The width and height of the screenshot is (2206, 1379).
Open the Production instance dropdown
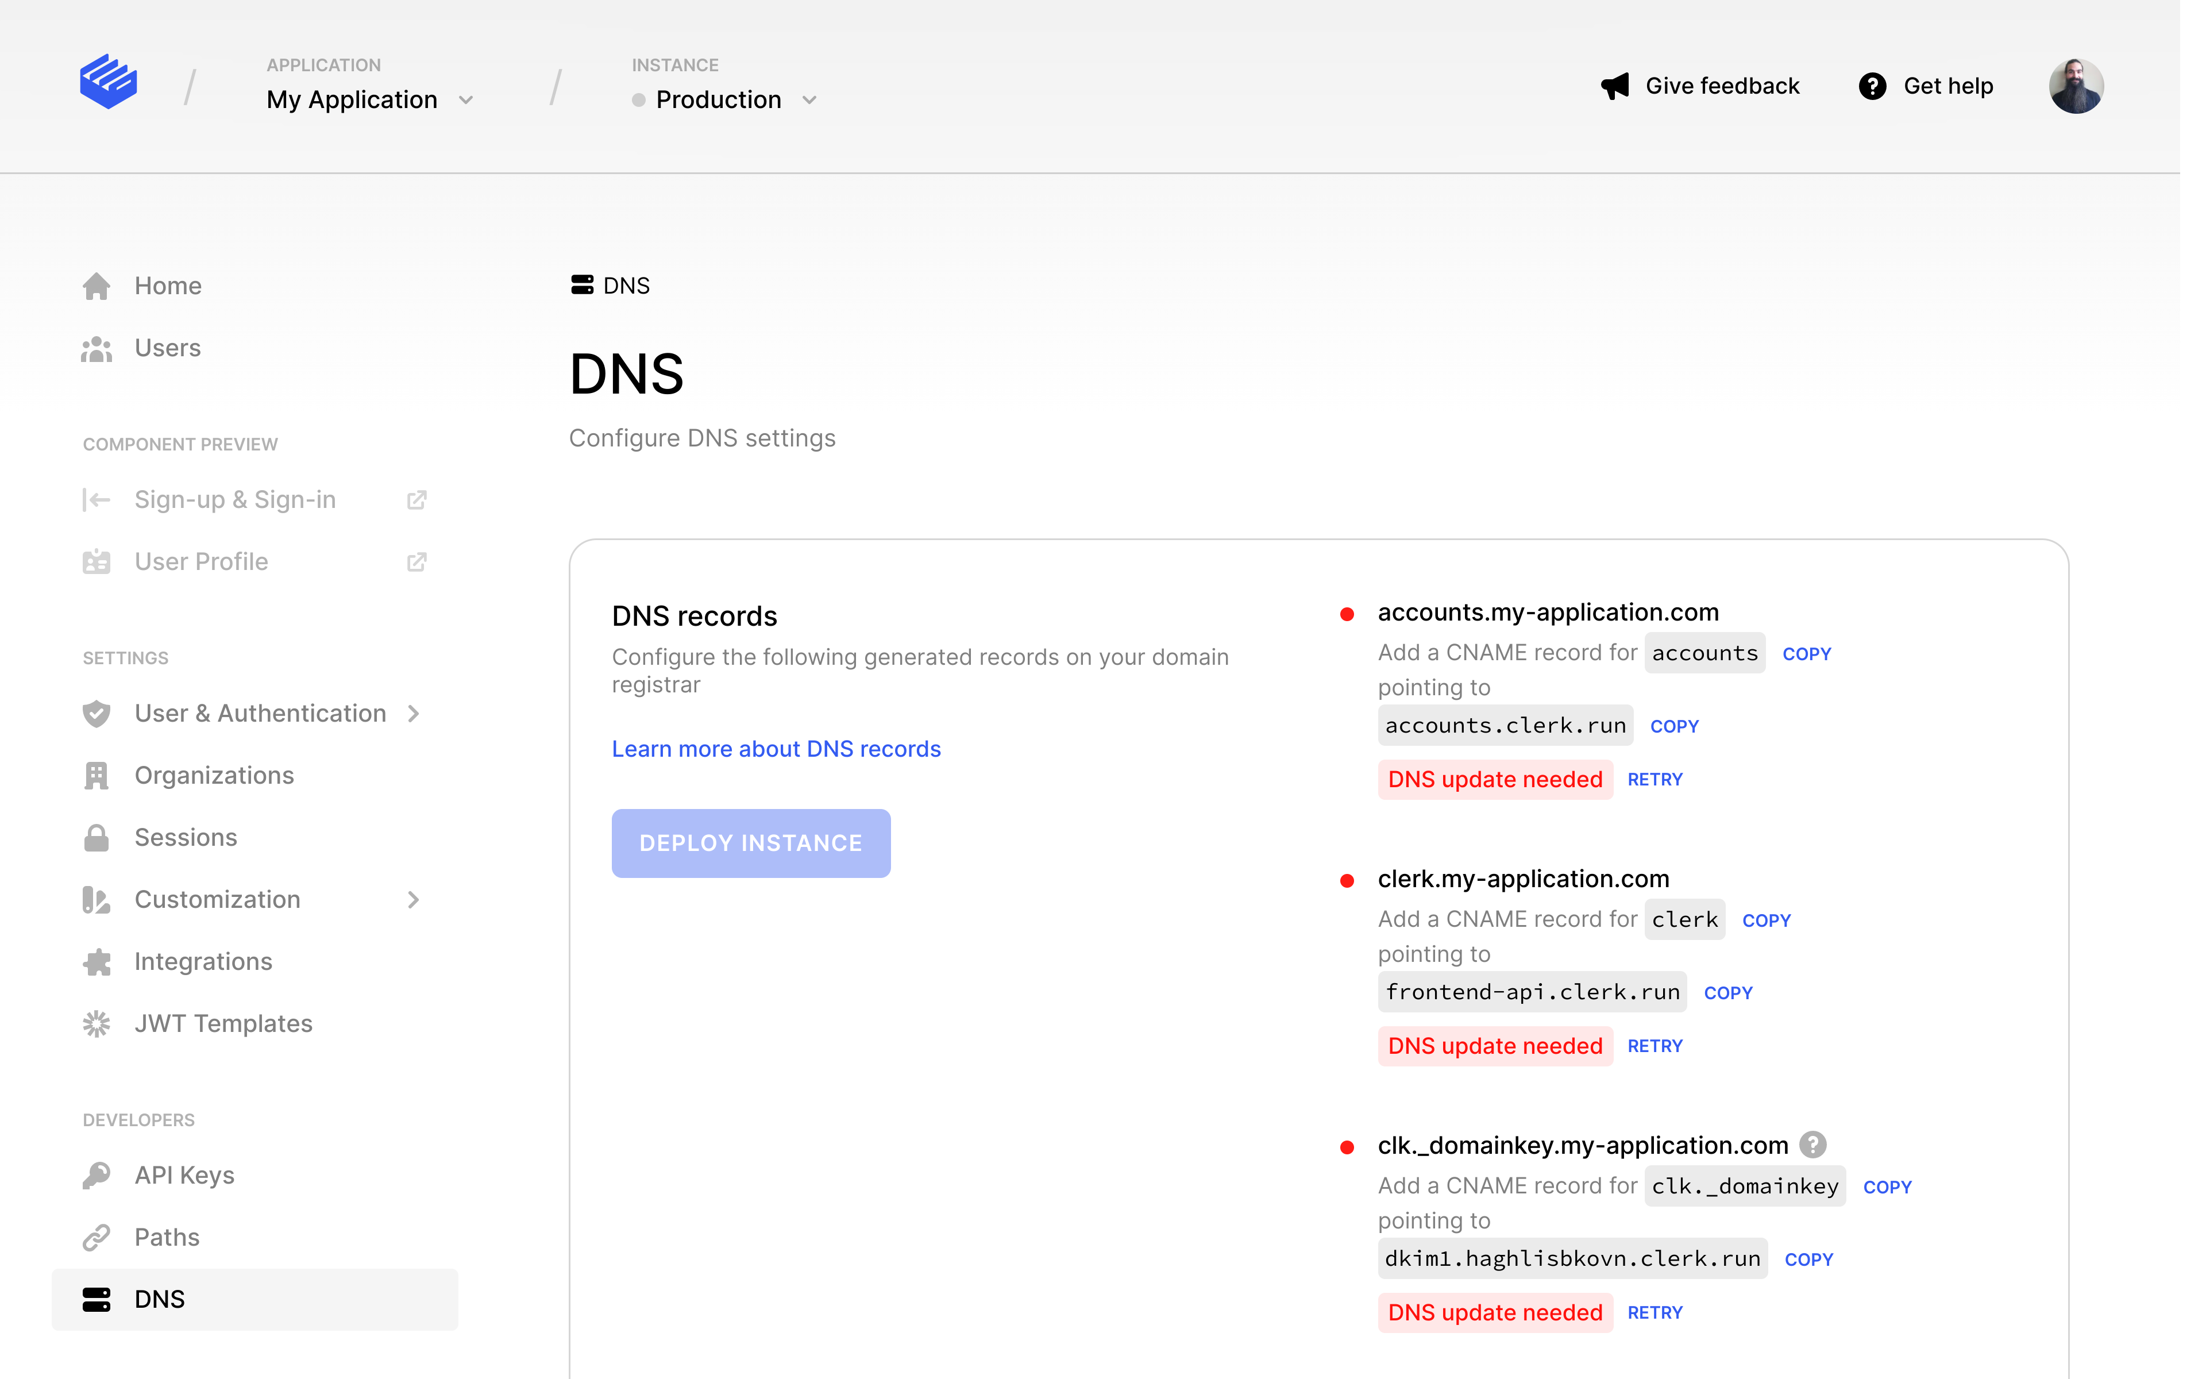[724, 99]
